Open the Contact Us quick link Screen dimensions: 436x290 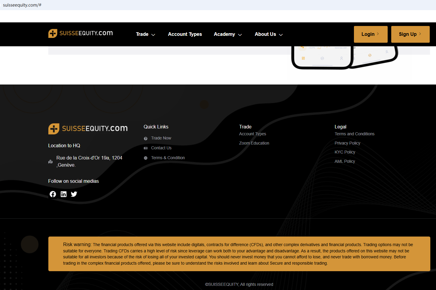coord(161,148)
